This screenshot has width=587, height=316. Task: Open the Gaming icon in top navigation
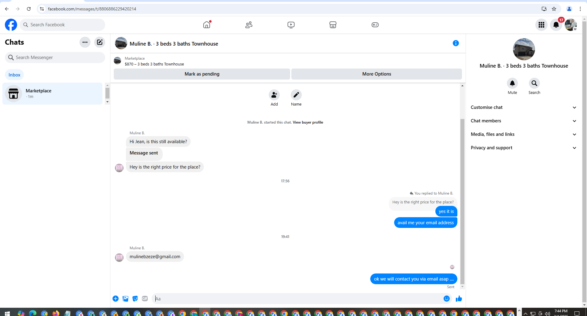coord(375,25)
